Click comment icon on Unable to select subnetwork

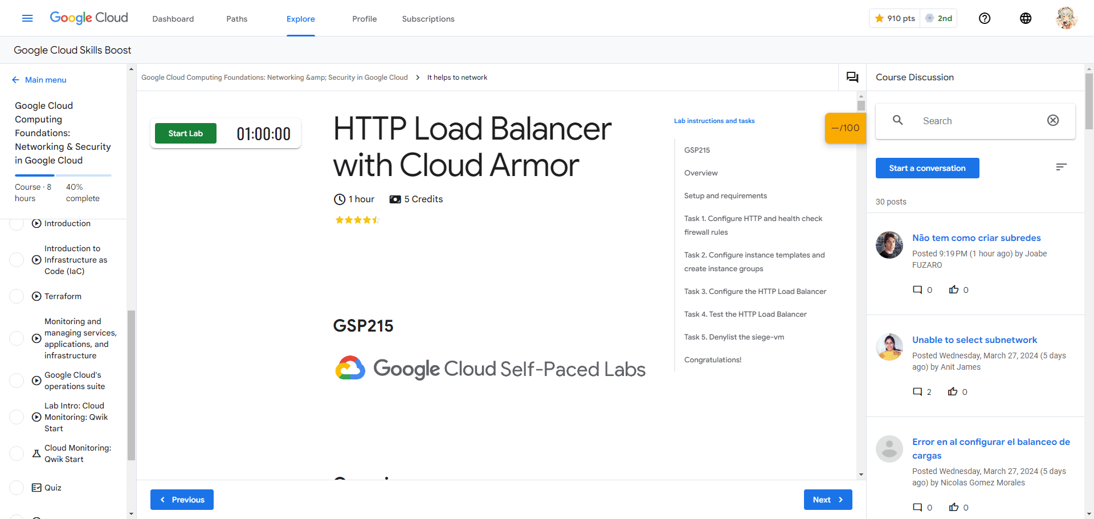(x=917, y=391)
